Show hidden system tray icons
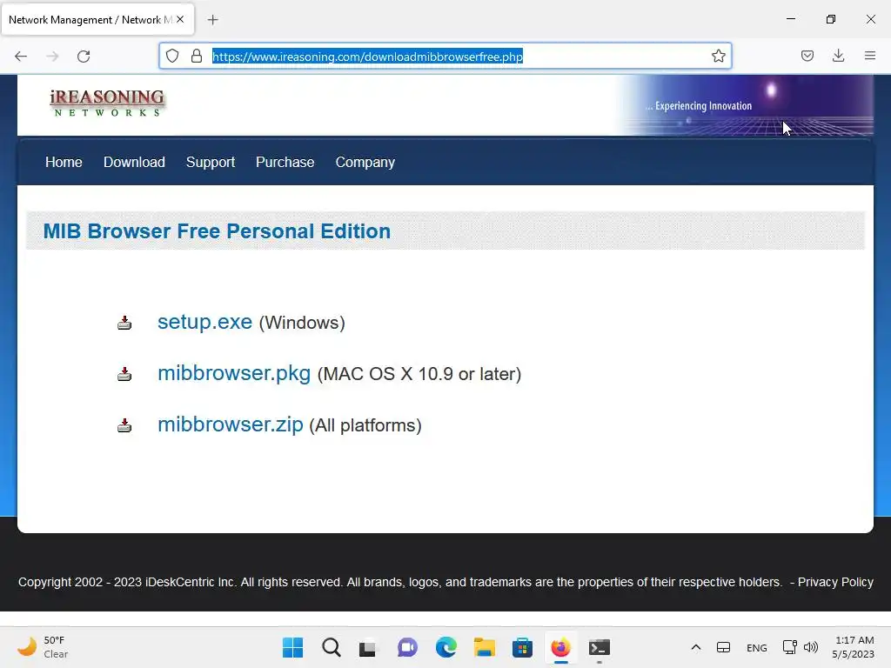 695,647
